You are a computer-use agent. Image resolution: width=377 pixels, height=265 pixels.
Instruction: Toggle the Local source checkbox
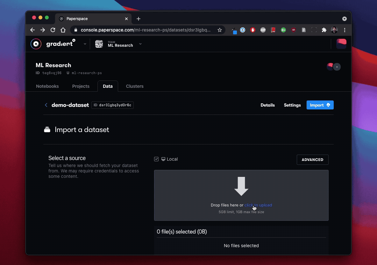(x=156, y=159)
